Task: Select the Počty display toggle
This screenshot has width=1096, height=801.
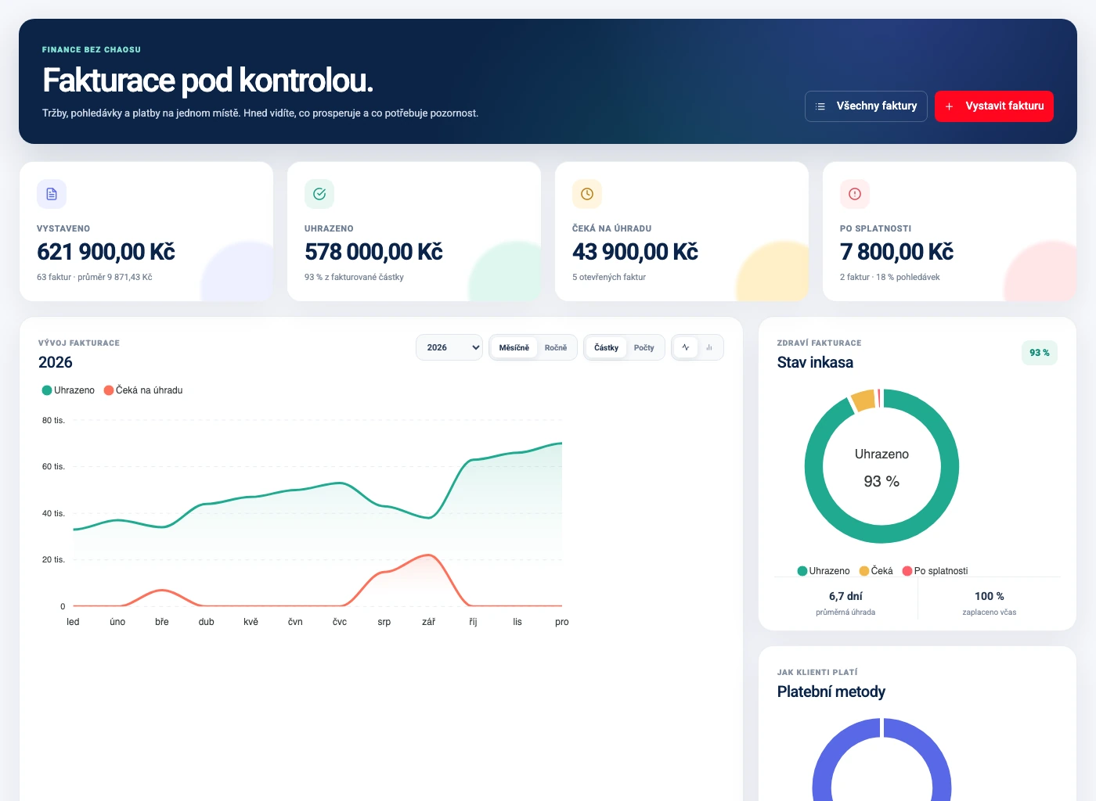Action: tap(644, 347)
